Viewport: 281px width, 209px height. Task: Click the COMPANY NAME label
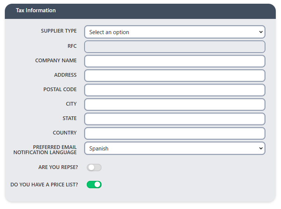click(56, 60)
